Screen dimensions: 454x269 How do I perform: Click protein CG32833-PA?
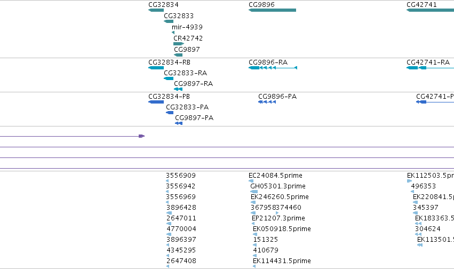(x=170, y=113)
